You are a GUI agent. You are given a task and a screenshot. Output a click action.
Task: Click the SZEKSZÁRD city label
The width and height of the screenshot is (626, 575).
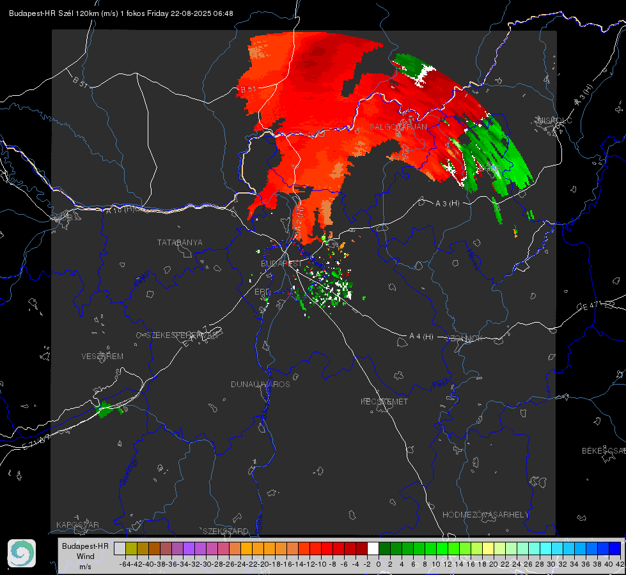click(226, 532)
